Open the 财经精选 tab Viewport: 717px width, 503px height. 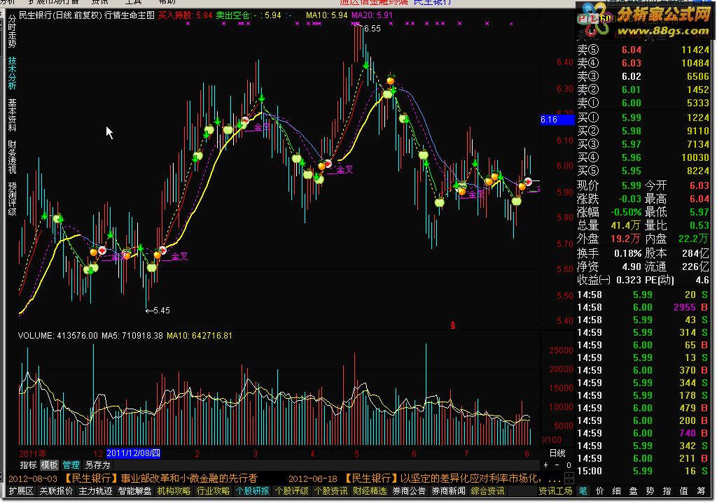(370, 491)
